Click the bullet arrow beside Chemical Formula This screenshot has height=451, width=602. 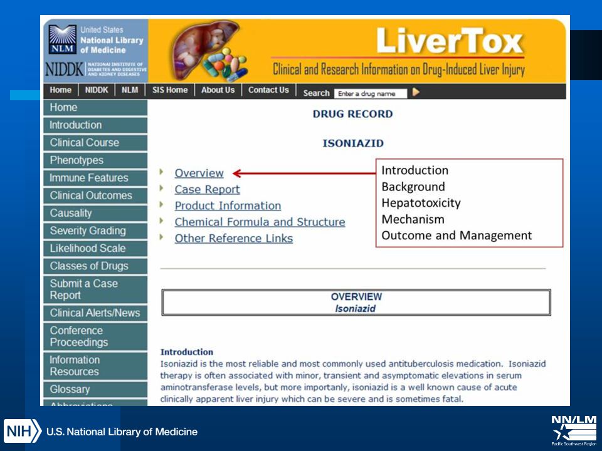162,220
